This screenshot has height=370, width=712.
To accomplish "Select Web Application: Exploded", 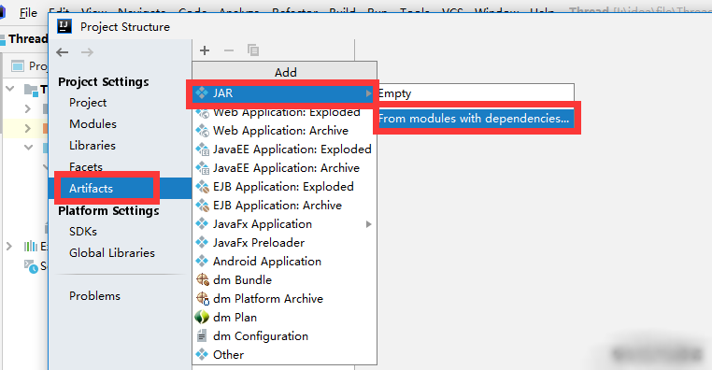I will (284, 112).
